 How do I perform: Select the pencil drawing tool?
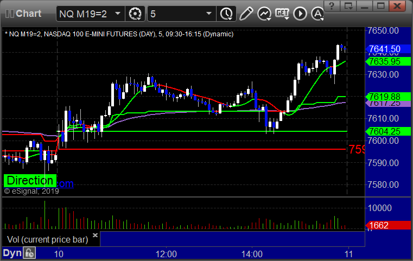point(246,14)
